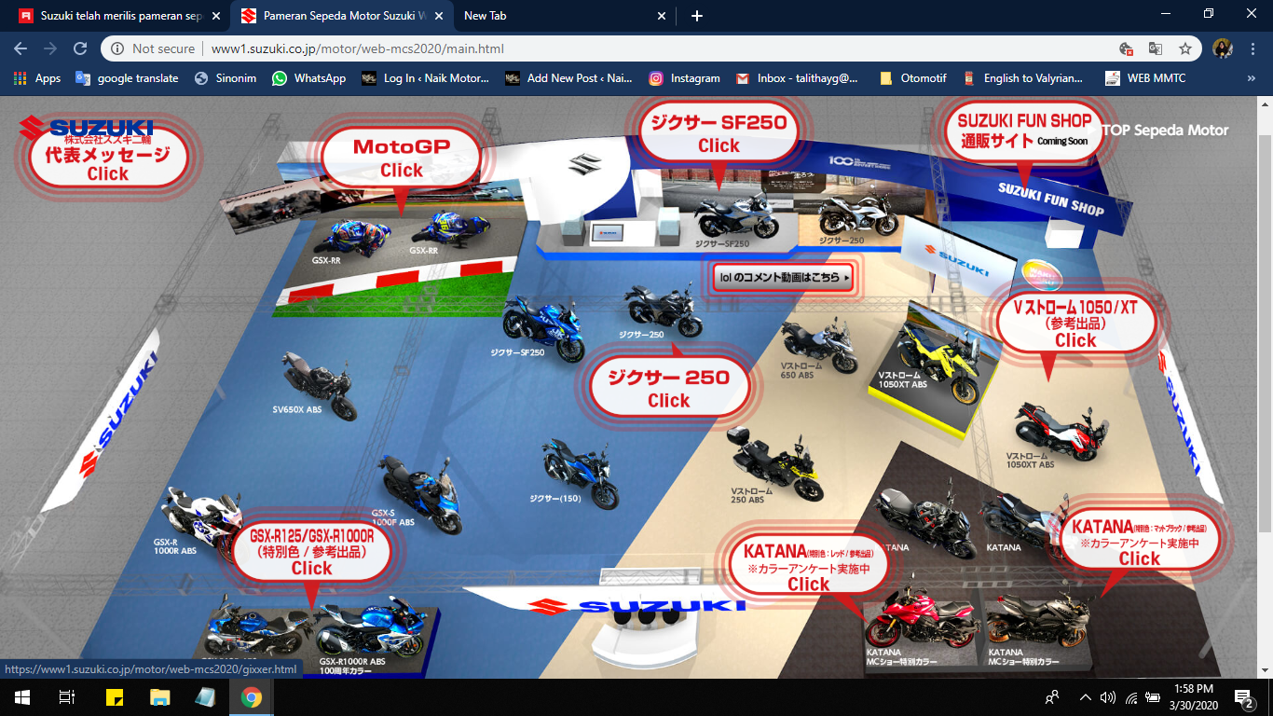Open the Instagram bookmark
1273x716 pixels.
[x=685, y=78]
